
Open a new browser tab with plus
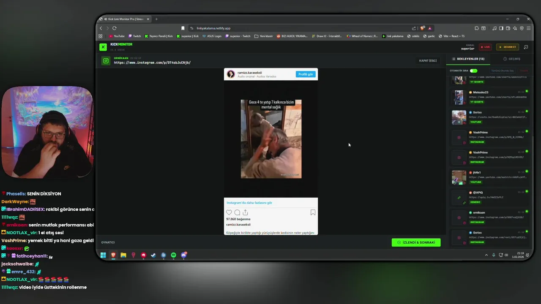[156, 19]
